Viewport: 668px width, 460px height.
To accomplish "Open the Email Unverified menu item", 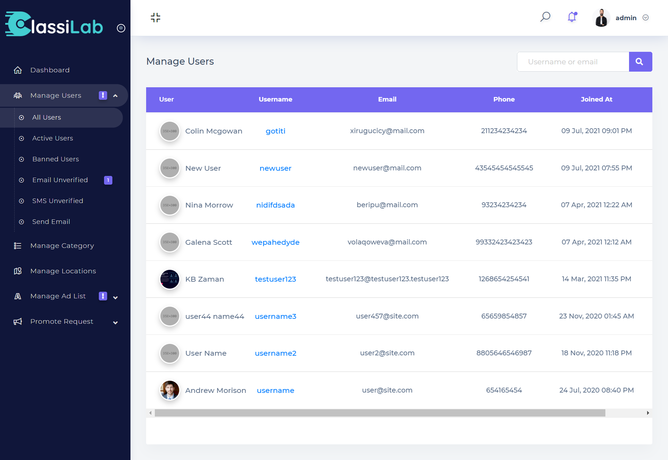I will tap(60, 180).
